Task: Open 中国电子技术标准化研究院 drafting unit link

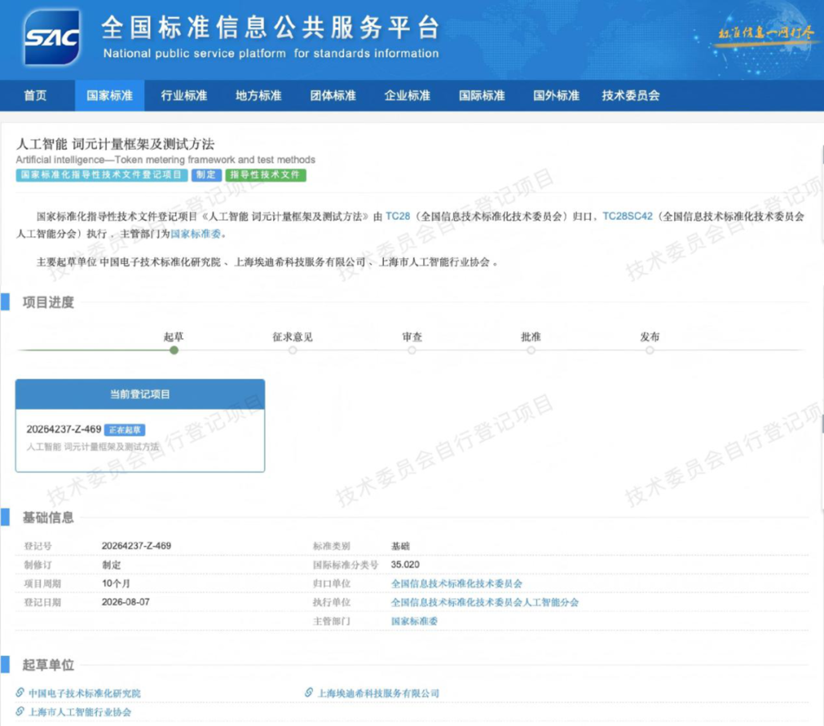Action: [x=85, y=693]
